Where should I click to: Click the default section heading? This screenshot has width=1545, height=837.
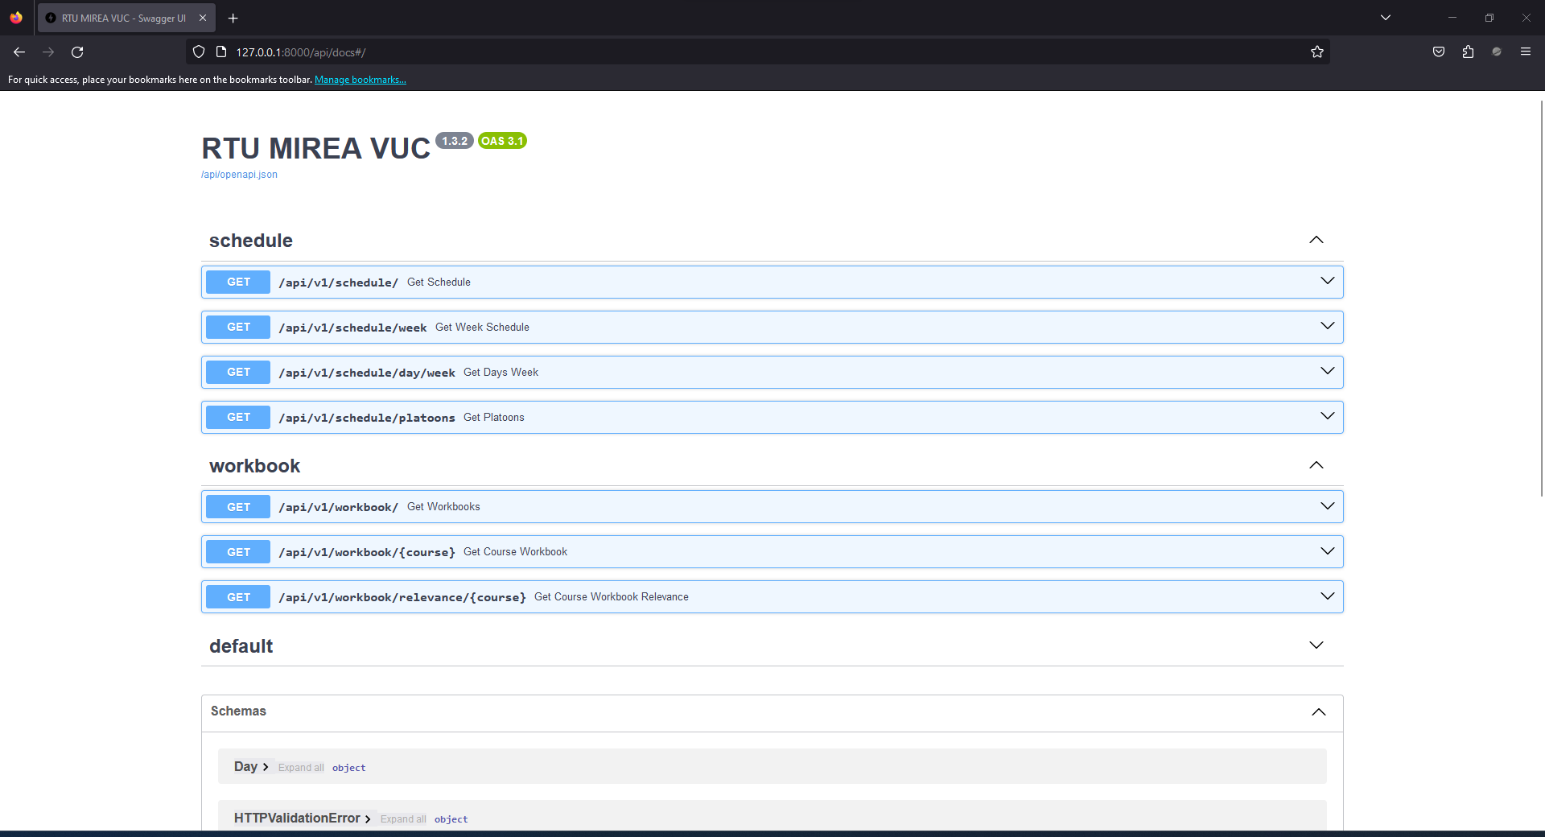coord(241,646)
